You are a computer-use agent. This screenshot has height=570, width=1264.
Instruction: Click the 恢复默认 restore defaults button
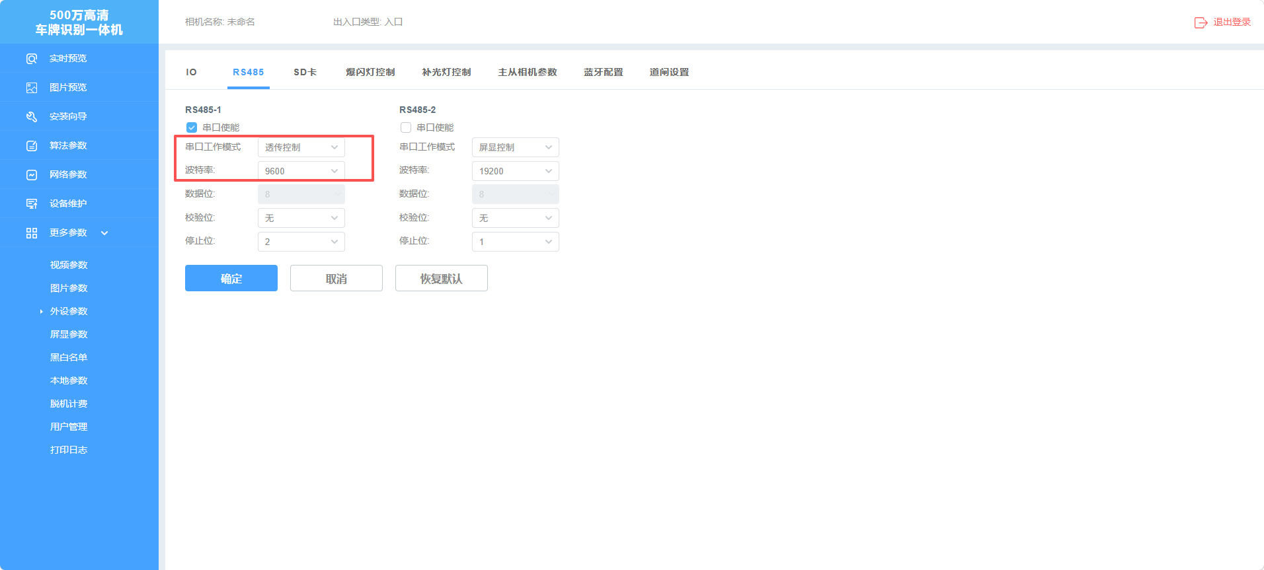[442, 278]
